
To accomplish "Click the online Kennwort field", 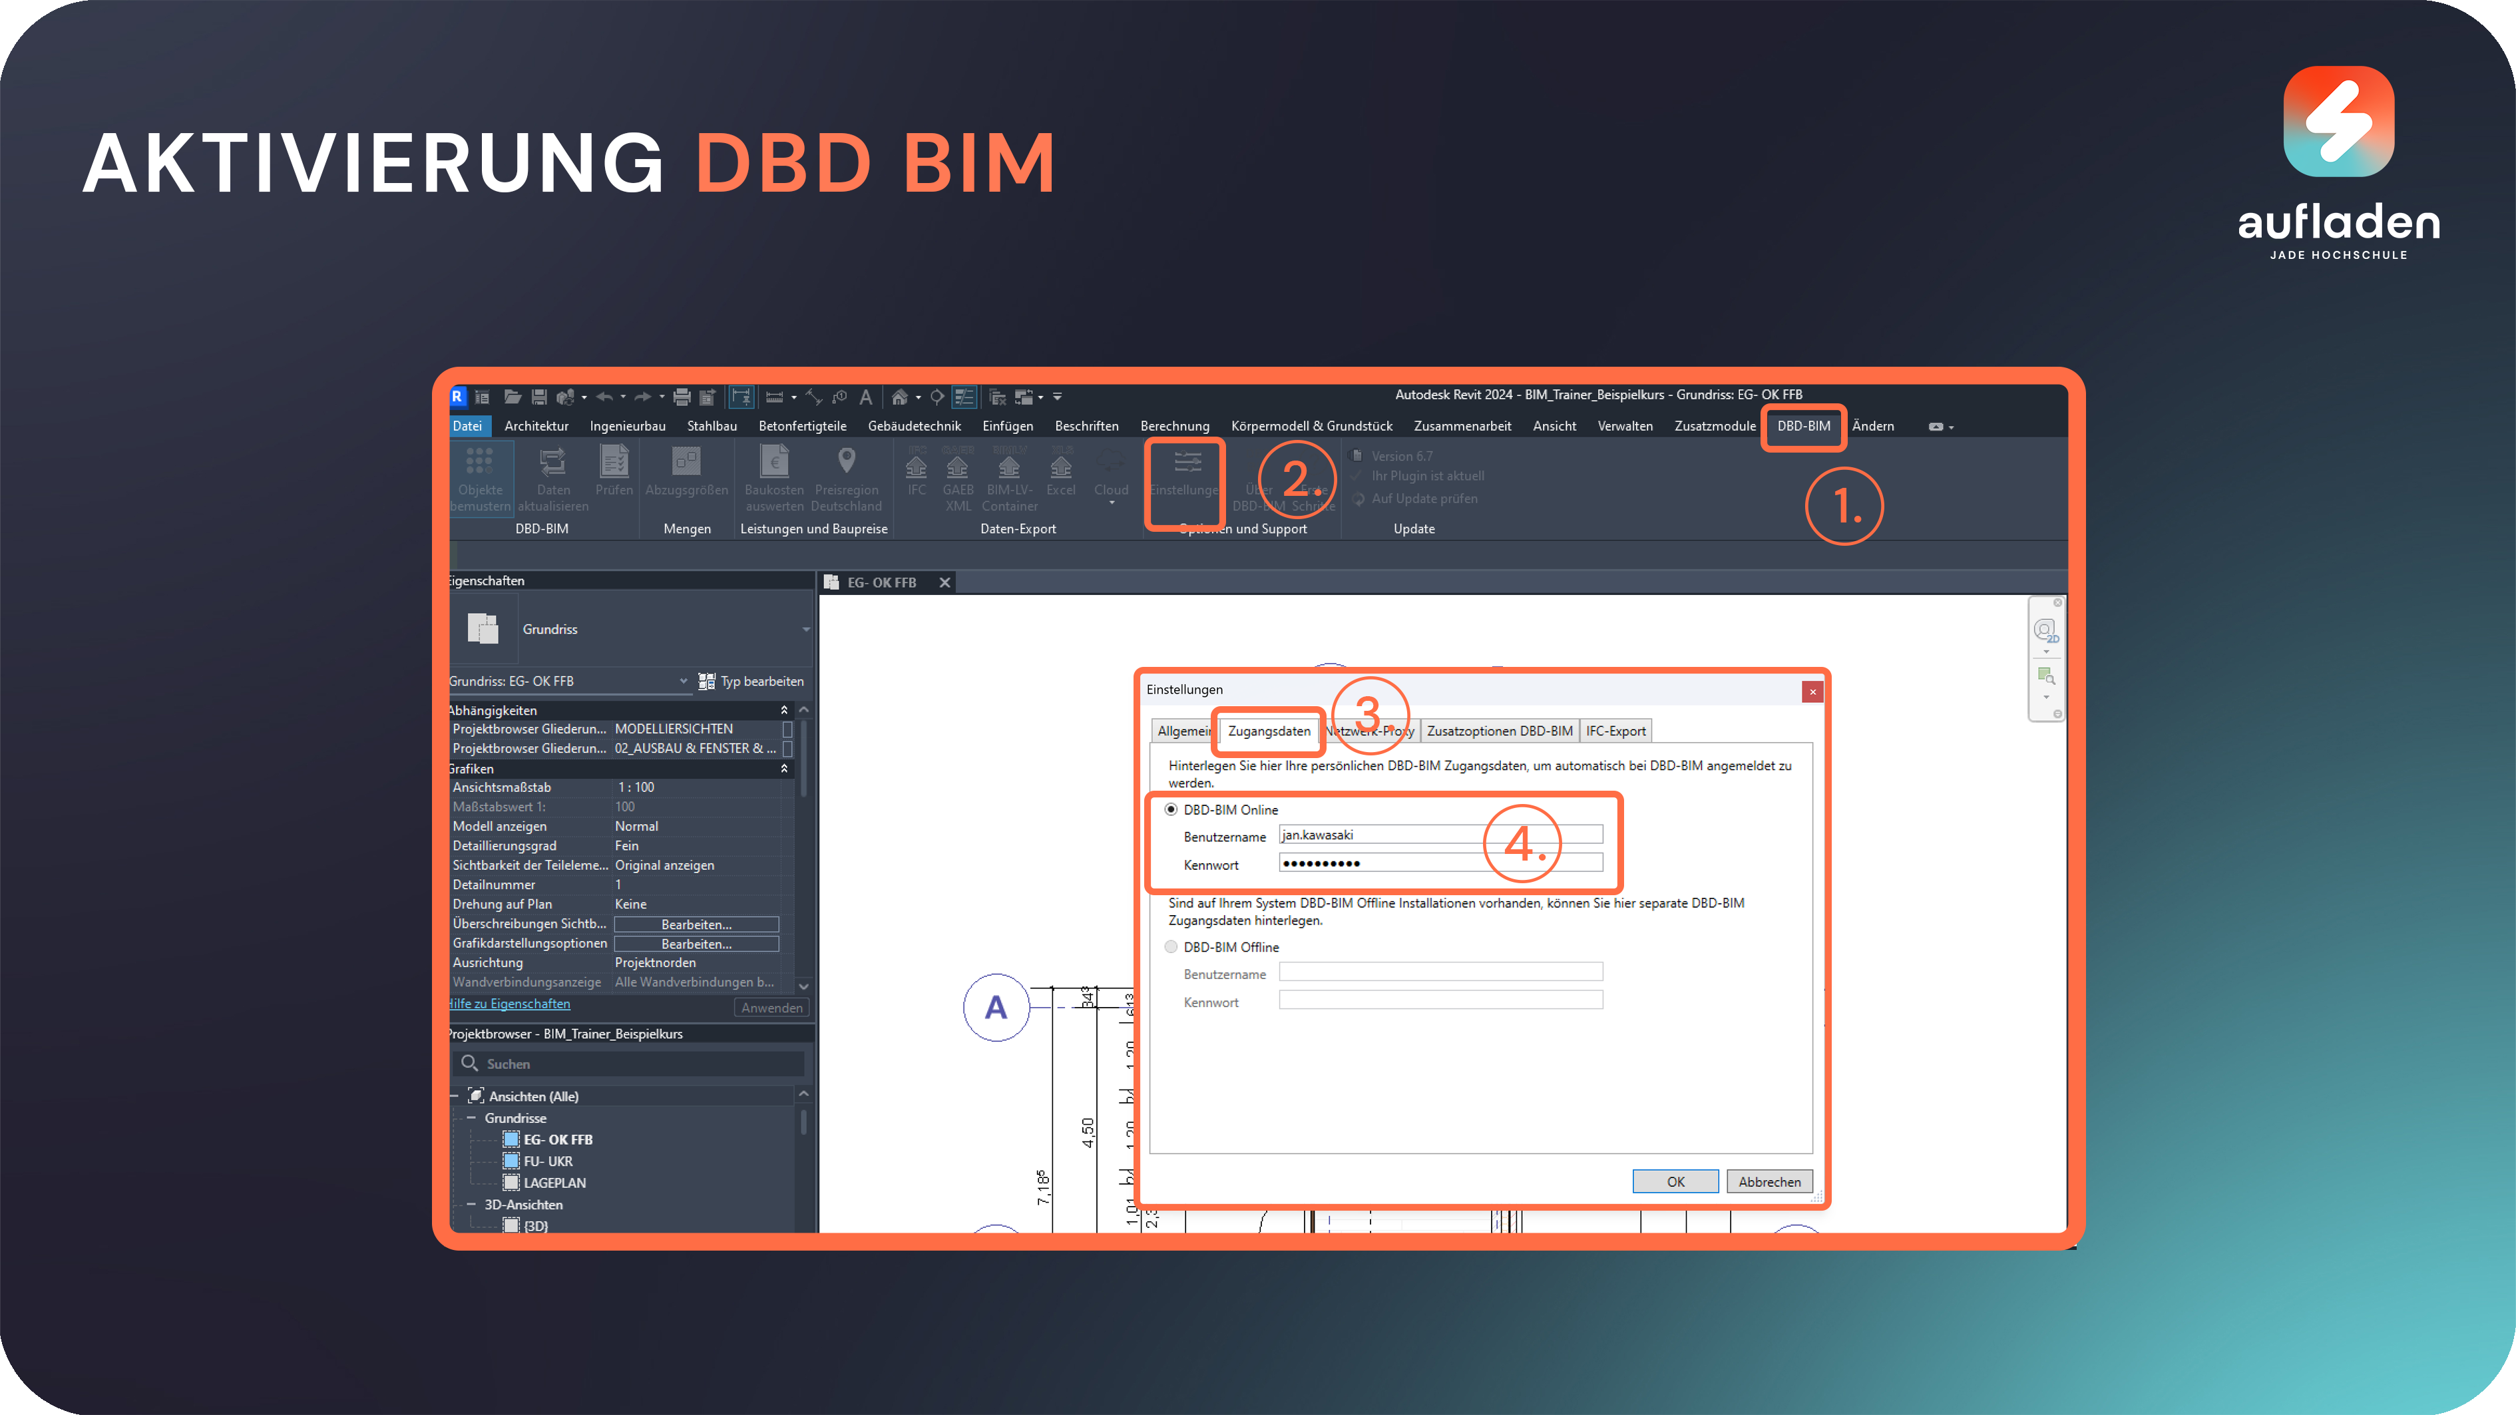I will [1440, 863].
